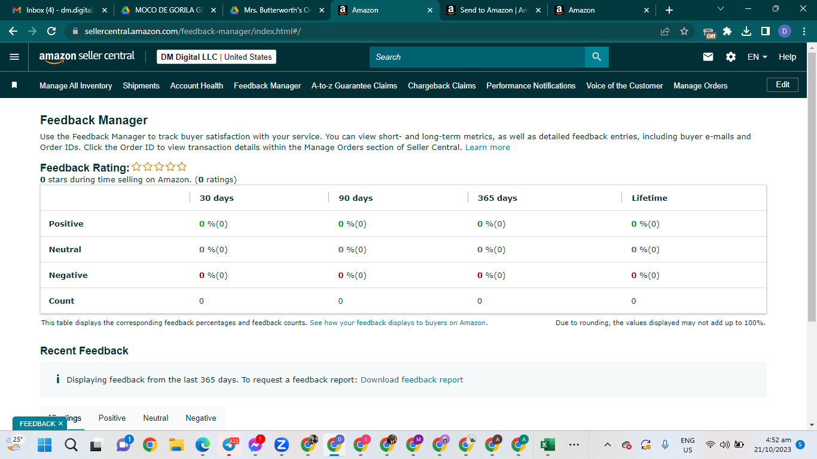Launch File Explorer from the taskbar

pos(176,445)
